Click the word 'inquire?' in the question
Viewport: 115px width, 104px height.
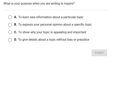pos(70,4)
